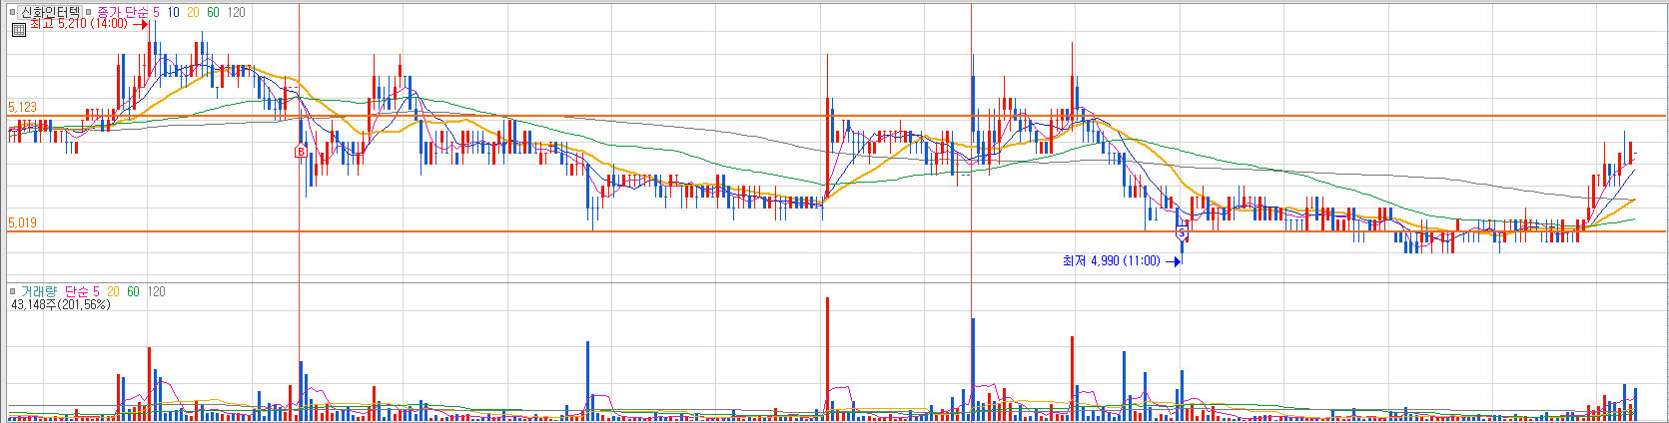Select the volume 단순 5 average legend
1669x423 pixels.
coord(82,291)
